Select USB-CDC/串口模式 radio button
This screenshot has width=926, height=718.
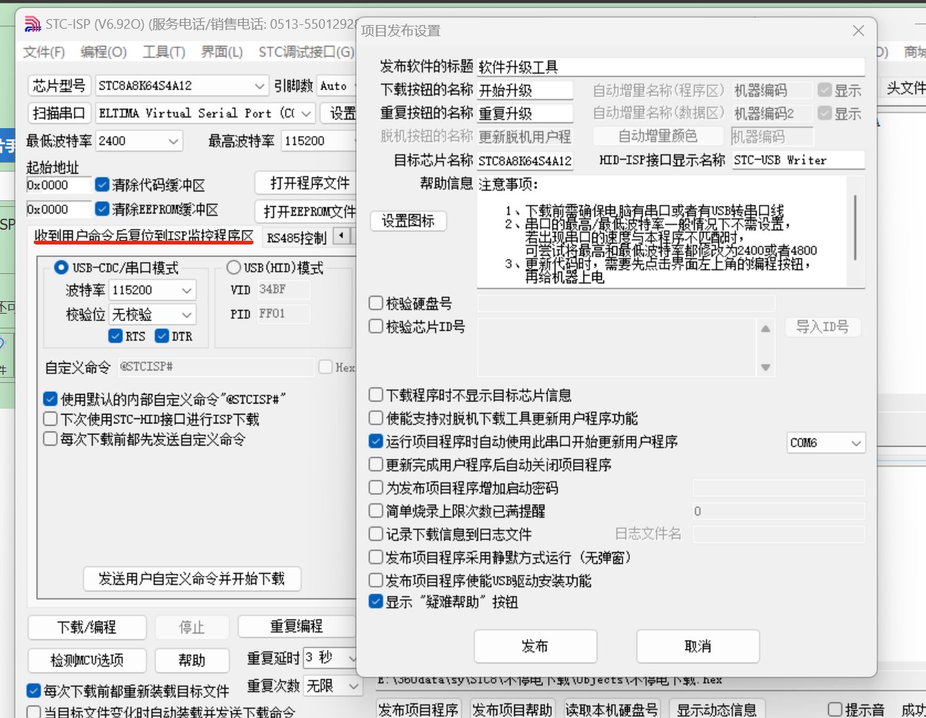[x=61, y=267]
